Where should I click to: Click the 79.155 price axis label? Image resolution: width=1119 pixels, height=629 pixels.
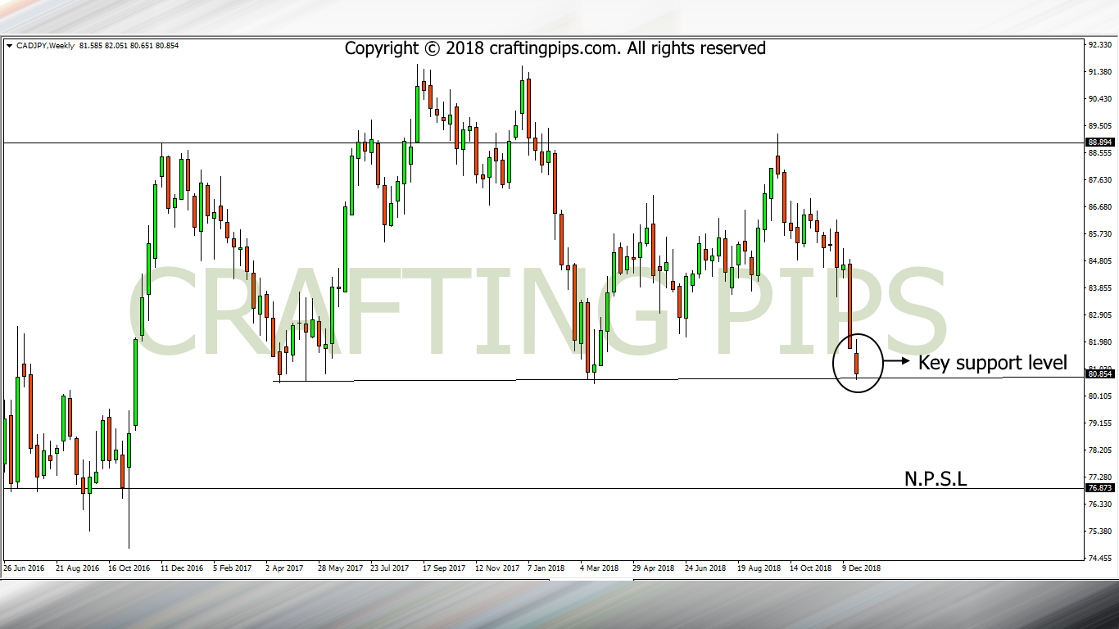click(x=1099, y=423)
